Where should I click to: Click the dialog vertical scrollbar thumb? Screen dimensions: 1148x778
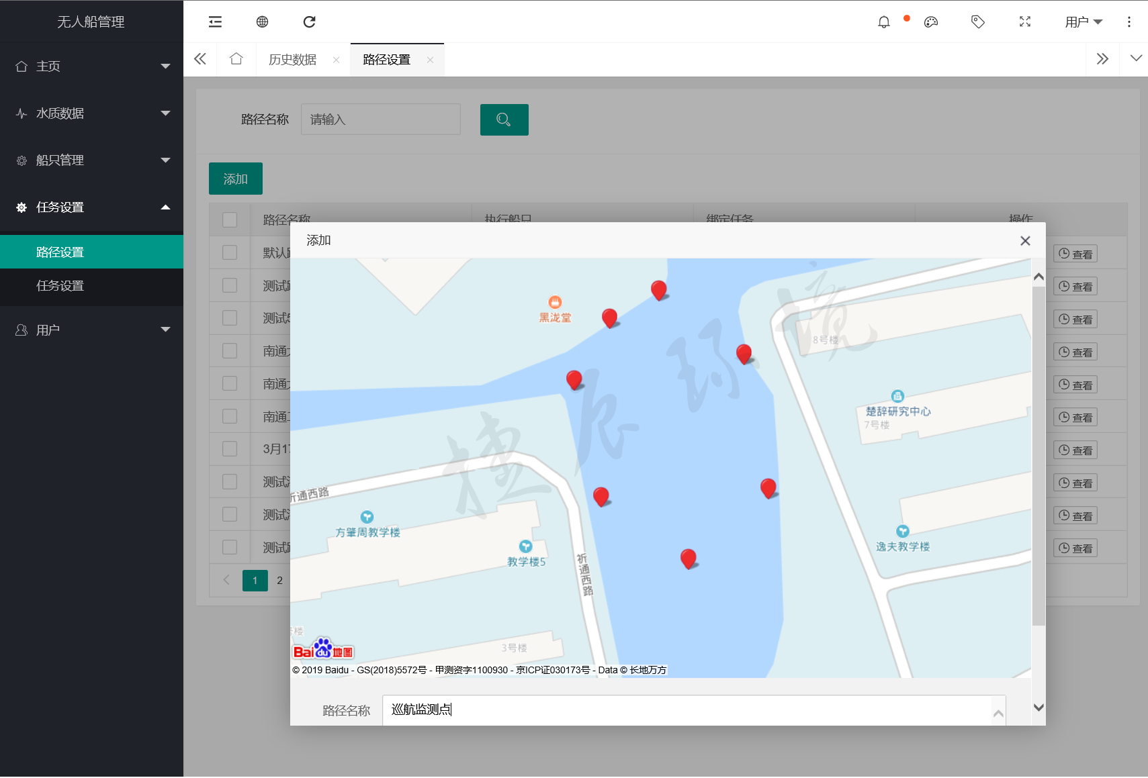(x=1039, y=456)
